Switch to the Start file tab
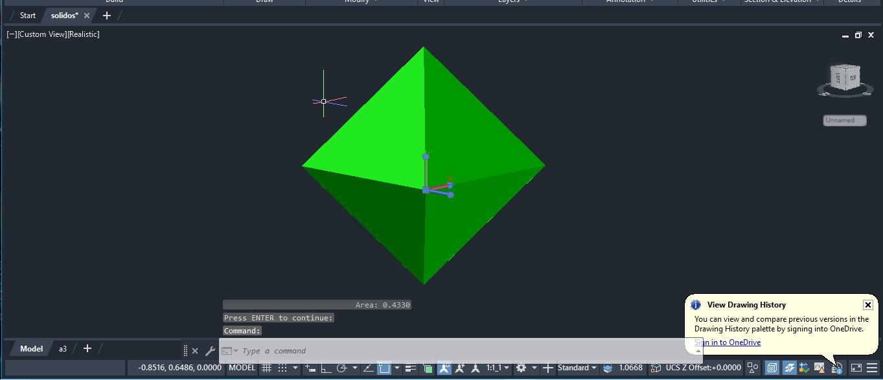Screen dimensions: 883x380 point(28,16)
